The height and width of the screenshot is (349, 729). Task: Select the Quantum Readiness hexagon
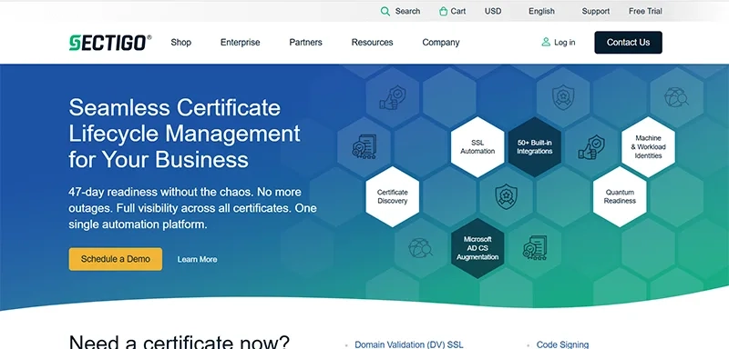[x=620, y=196]
